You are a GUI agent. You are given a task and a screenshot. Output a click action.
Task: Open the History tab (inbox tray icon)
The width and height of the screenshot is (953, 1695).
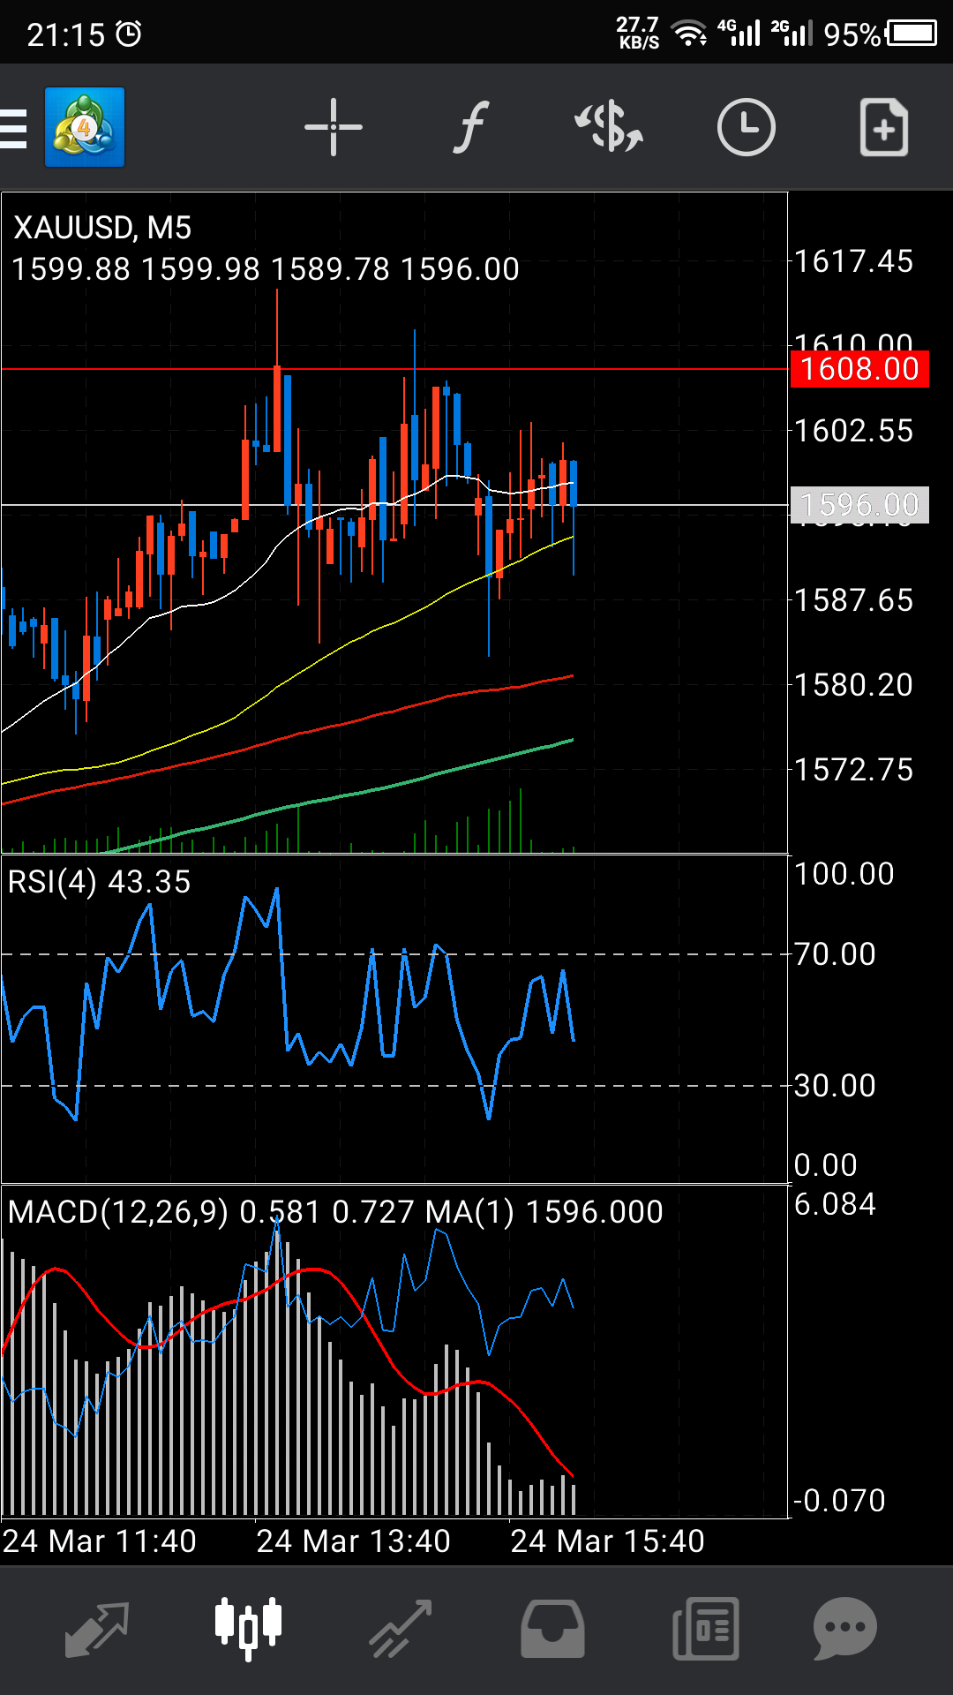(552, 1629)
